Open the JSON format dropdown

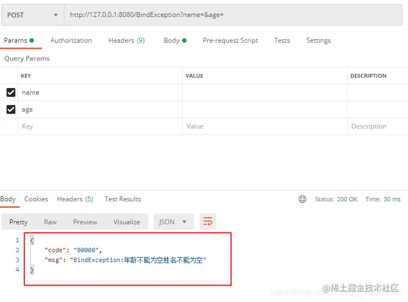(173, 222)
